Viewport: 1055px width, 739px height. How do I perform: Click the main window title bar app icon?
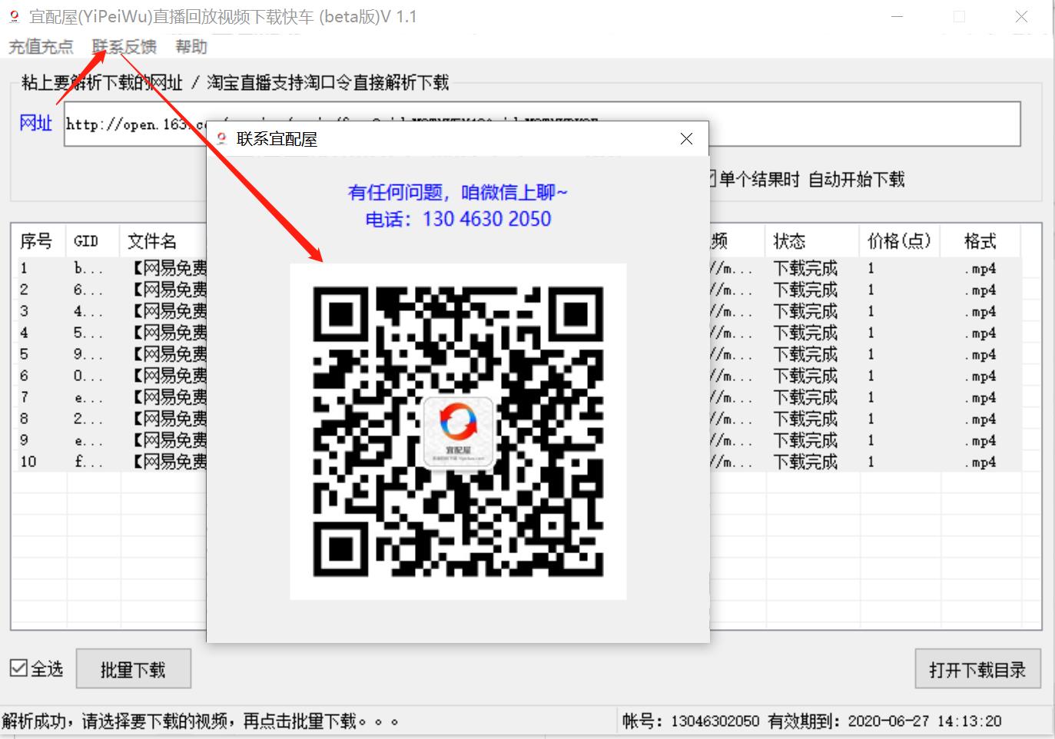tap(14, 16)
